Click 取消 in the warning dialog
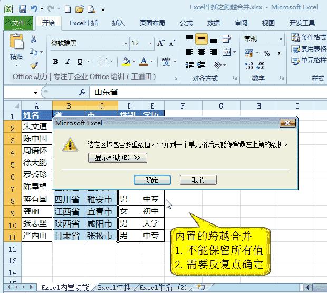Image resolution: width=327 pixels, height=293 pixels. (198, 180)
